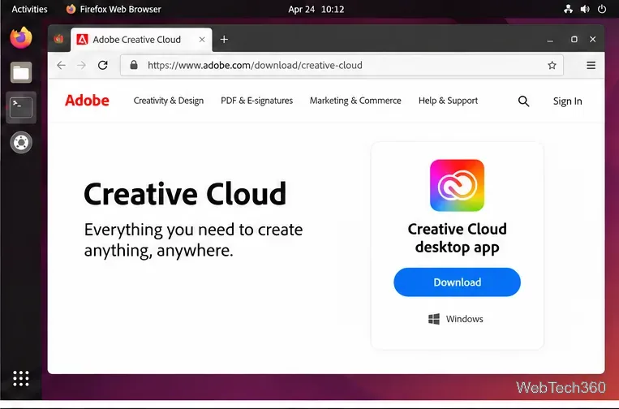Close the Firefox window

(592, 39)
